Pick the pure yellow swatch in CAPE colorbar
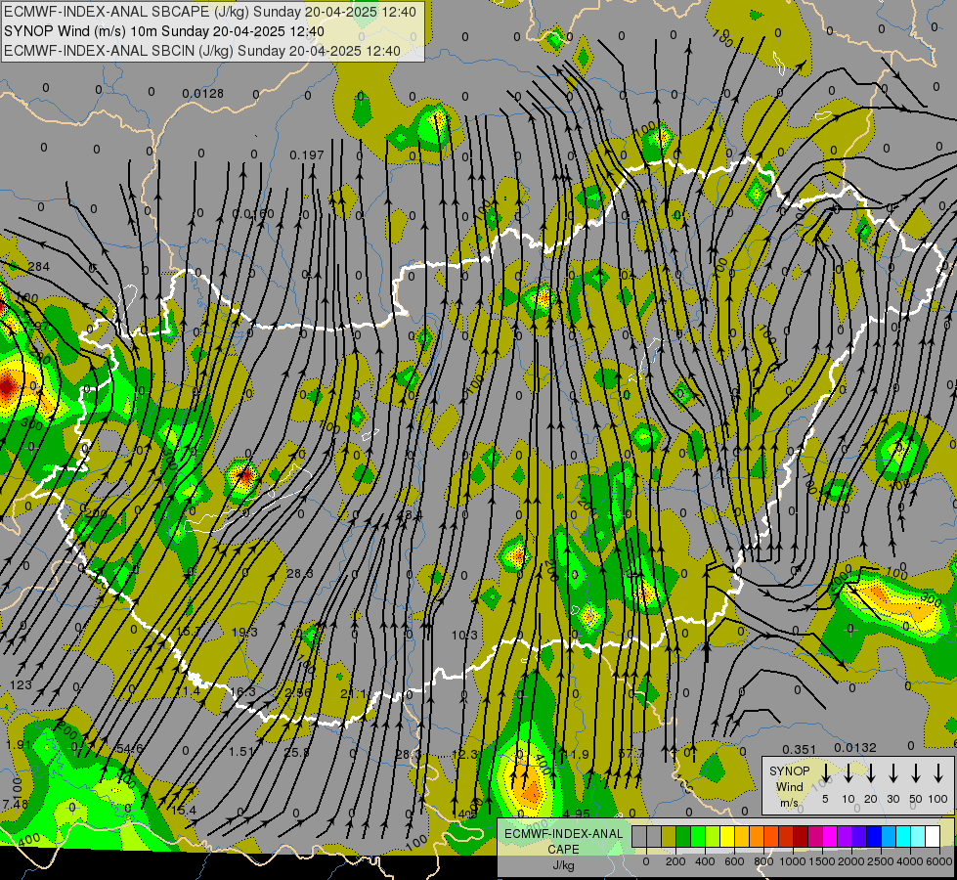The height and width of the screenshot is (880, 957). pos(727,836)
